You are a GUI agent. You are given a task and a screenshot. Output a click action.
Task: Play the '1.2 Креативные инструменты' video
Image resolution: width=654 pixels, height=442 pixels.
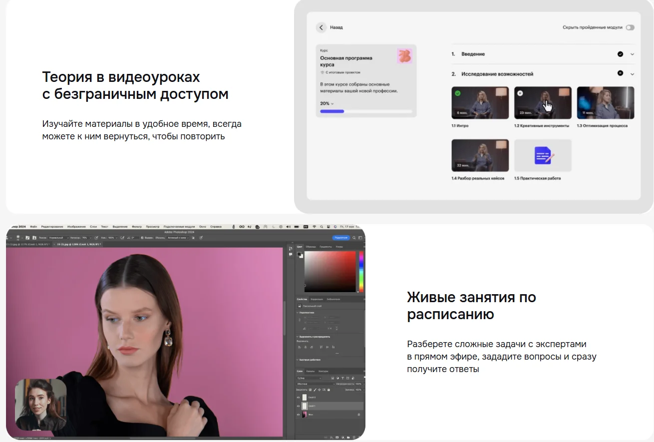[543, 103]
